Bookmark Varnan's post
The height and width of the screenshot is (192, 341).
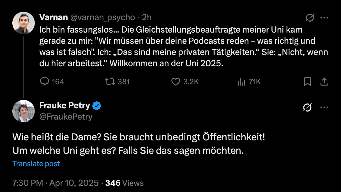tap(307, 81)
